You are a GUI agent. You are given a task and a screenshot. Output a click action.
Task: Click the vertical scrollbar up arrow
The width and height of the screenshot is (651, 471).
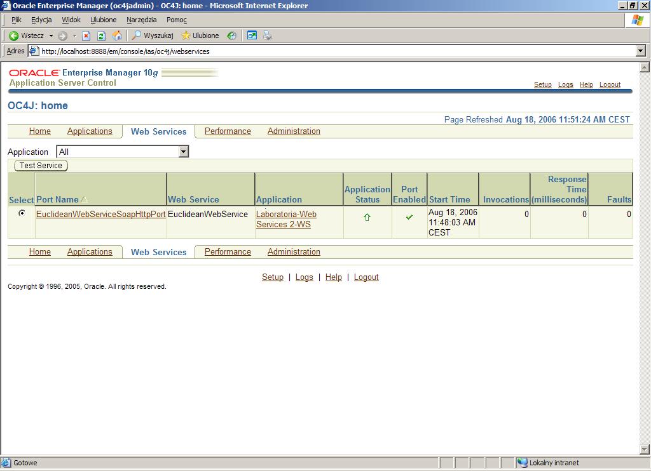click(x=645, y=67)
